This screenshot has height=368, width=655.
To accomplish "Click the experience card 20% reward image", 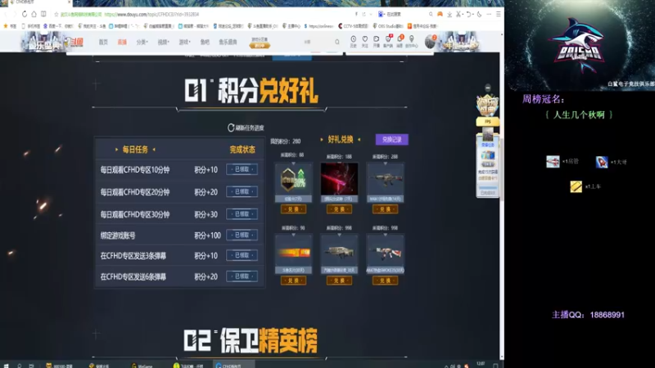I will tap(293, 179).
